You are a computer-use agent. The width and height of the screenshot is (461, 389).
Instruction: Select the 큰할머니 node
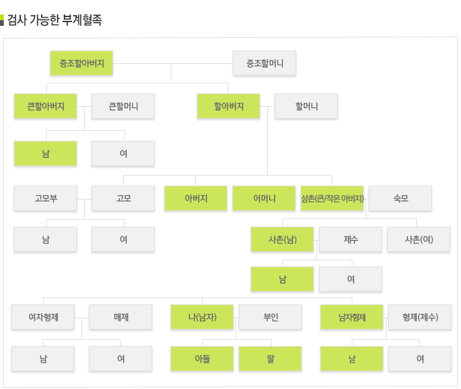click(x=123, y=106)
